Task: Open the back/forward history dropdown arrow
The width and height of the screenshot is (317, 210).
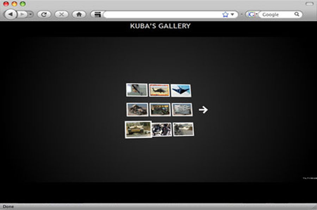Action: 30,14
